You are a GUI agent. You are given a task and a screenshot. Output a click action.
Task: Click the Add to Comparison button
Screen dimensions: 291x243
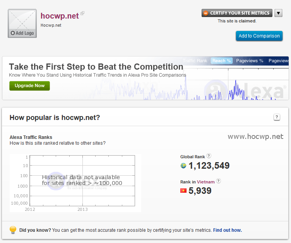tap(259, 36)
